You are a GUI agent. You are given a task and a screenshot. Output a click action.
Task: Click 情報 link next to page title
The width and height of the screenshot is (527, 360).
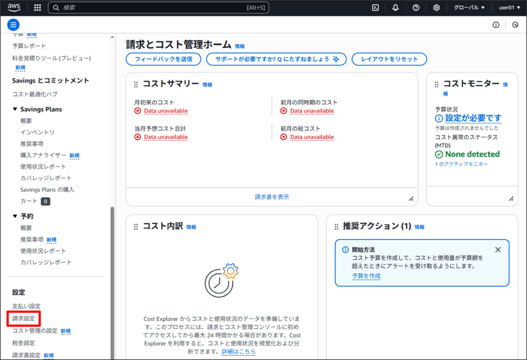coord(240,46)
